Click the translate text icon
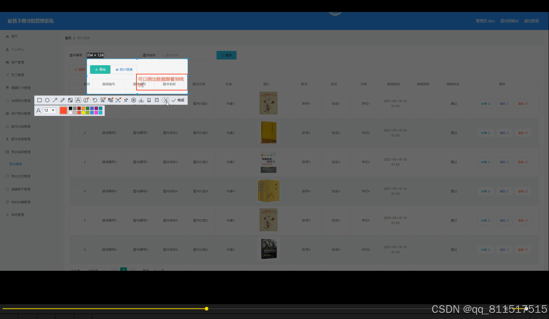 click(110, 100)
